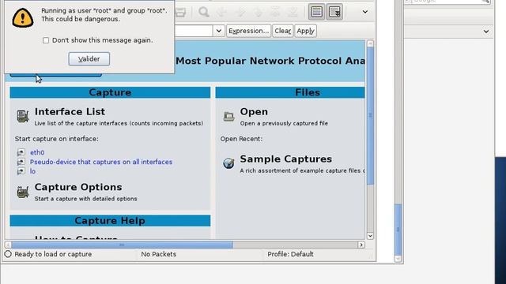Toggle auto scroll in live capture
Viewport: 506px width, 284px height.
click(x=334, y=12)
